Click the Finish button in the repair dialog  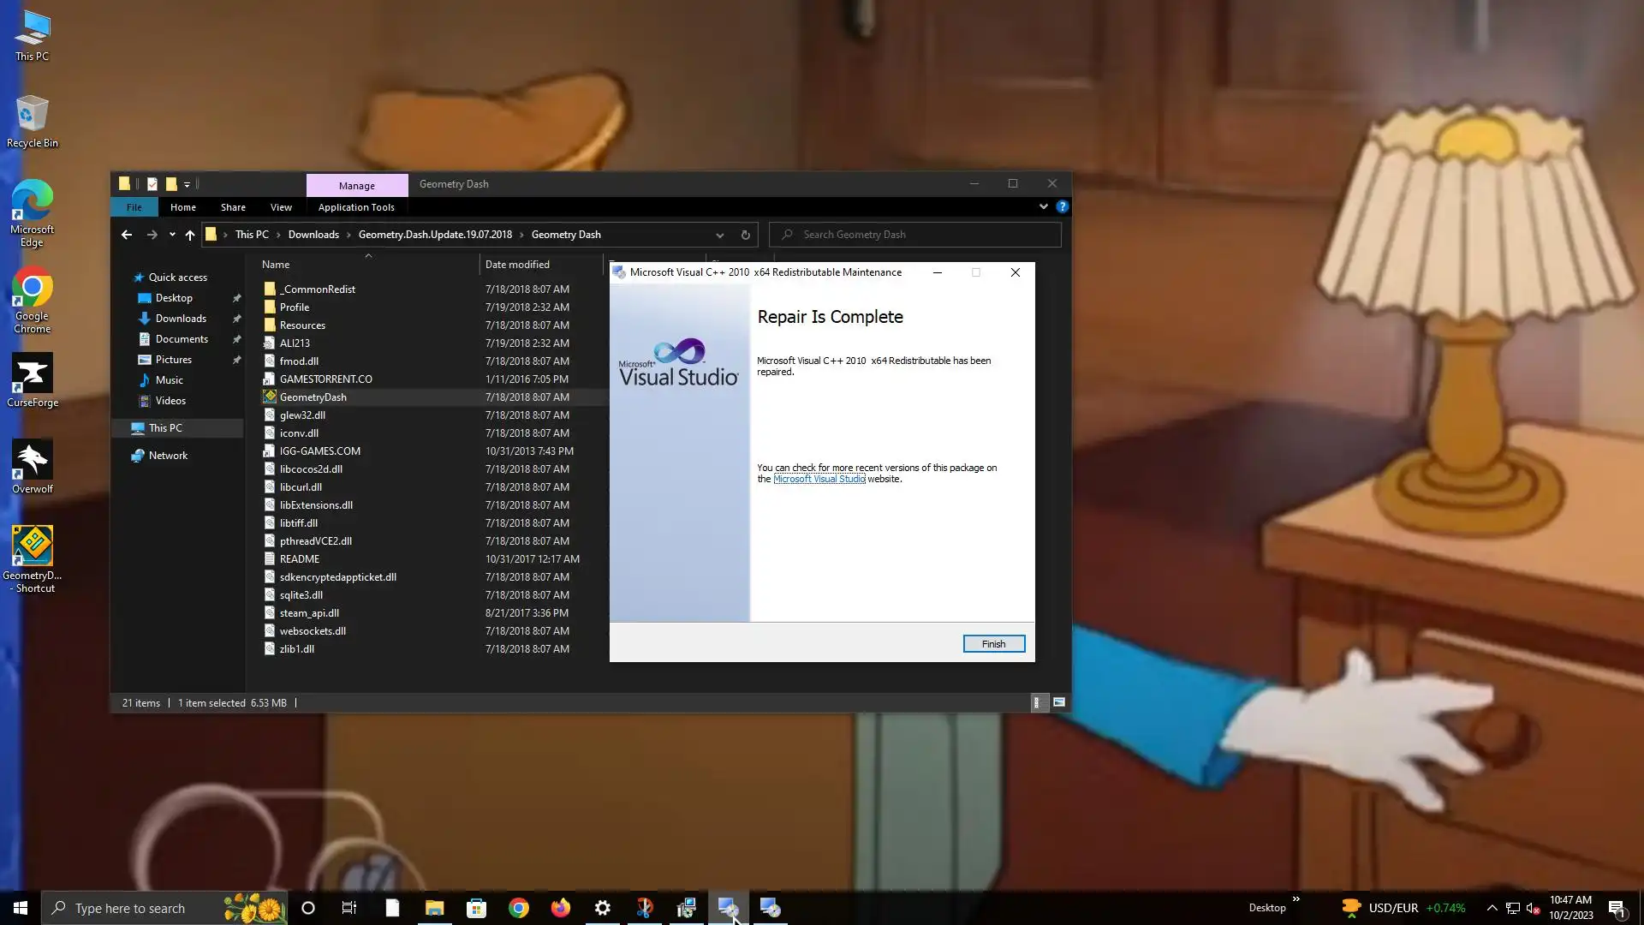pos(993,644)
